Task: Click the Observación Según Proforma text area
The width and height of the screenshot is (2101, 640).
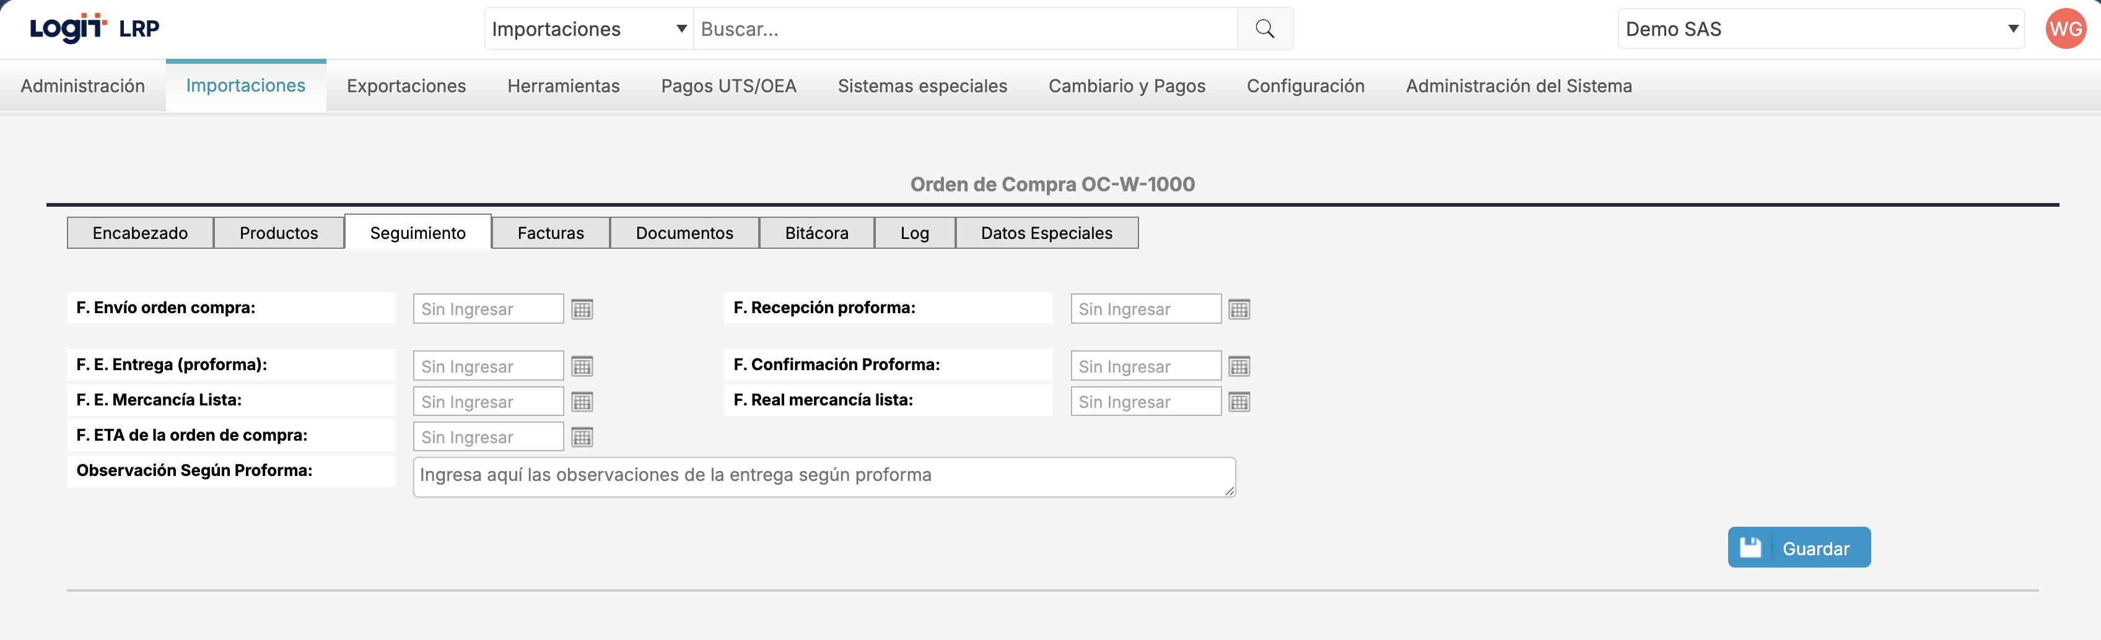Action: 824,476
